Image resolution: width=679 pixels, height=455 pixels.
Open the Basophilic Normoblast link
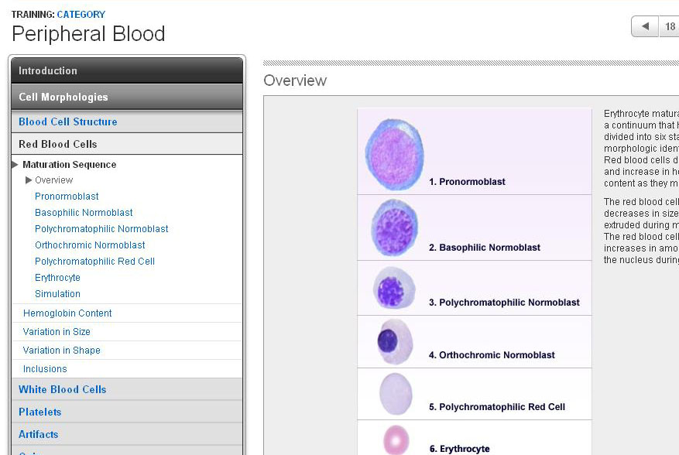tap(84, 213)
